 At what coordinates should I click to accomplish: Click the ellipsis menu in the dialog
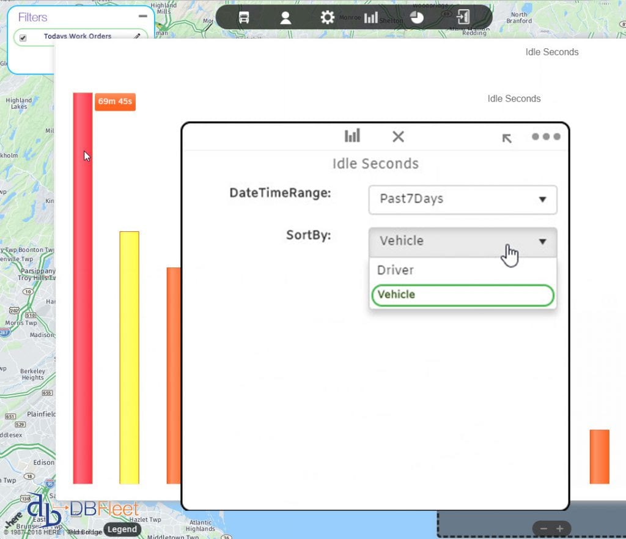tap(545, 137)
